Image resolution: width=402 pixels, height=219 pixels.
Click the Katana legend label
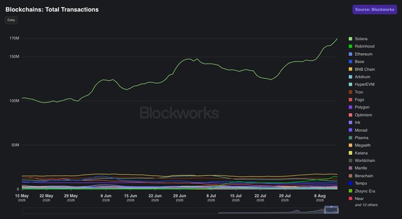point(361,153)
